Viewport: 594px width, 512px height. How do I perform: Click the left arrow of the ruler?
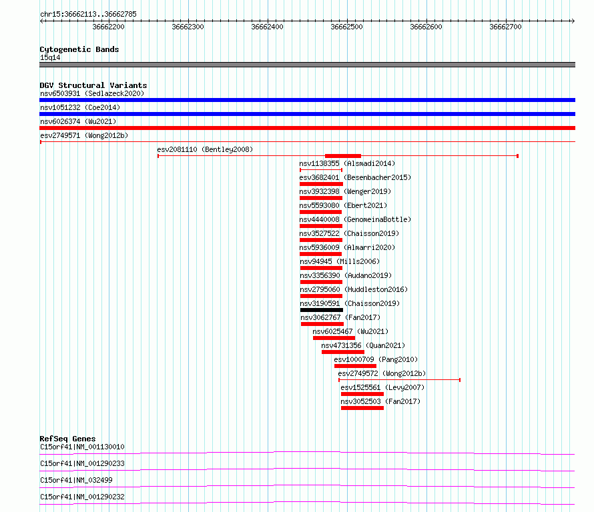pos(41,21)
